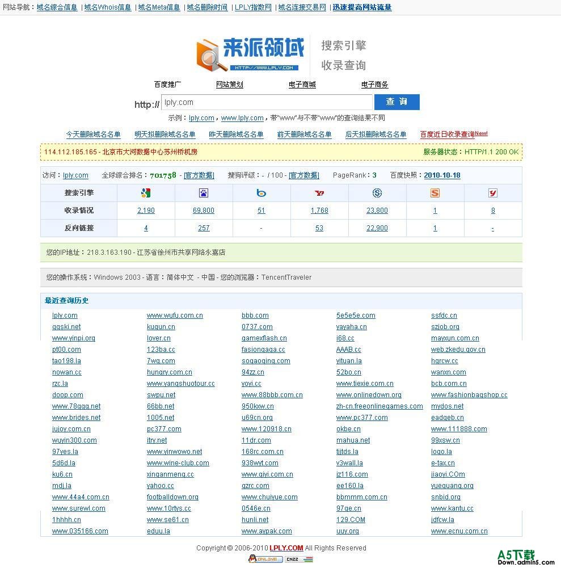Open web.zkedu.gov.cn history link

tap(458, 350)
